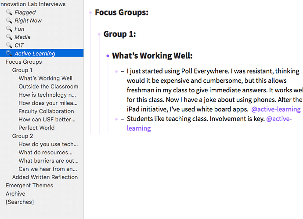The image size is (303, 219).
Task: Open the Archive sidebar item
Action: pos(15,193)
